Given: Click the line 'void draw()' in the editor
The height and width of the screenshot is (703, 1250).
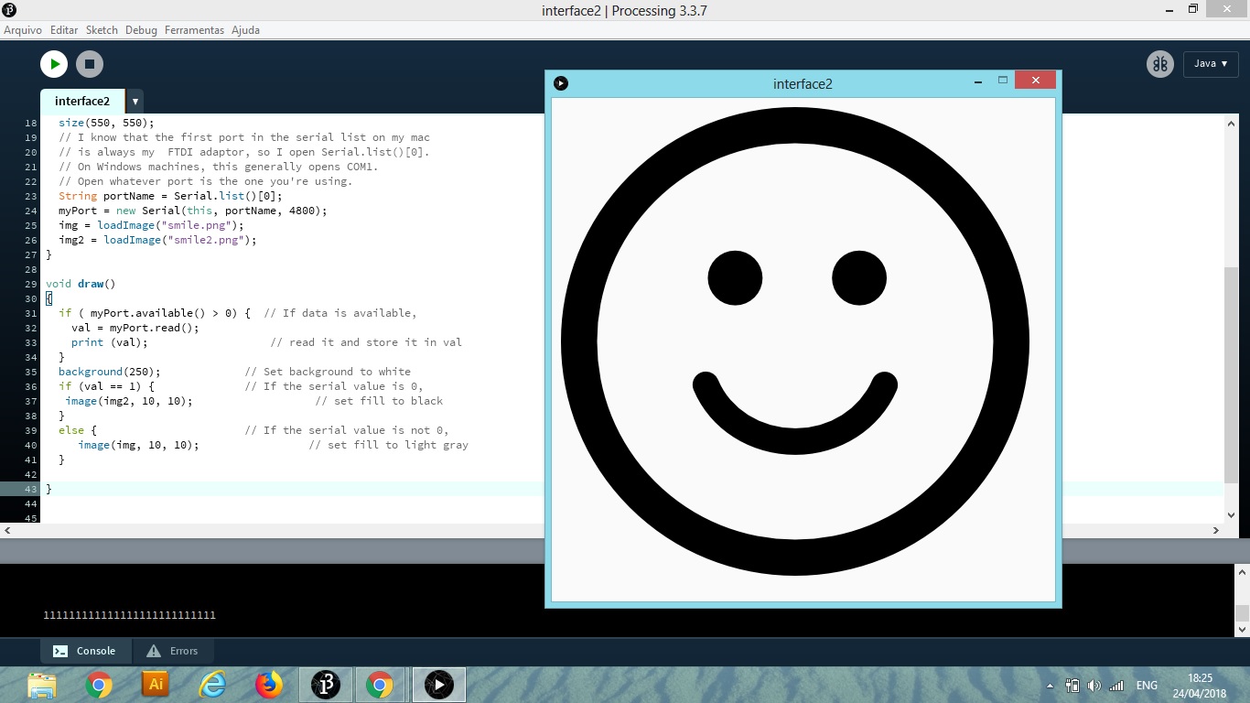Looking at the screenshot, I should pyautogui.click(x=81, y=284).
